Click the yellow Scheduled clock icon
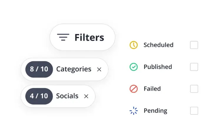This screenshot has width=219, height=139. (134, 45)
